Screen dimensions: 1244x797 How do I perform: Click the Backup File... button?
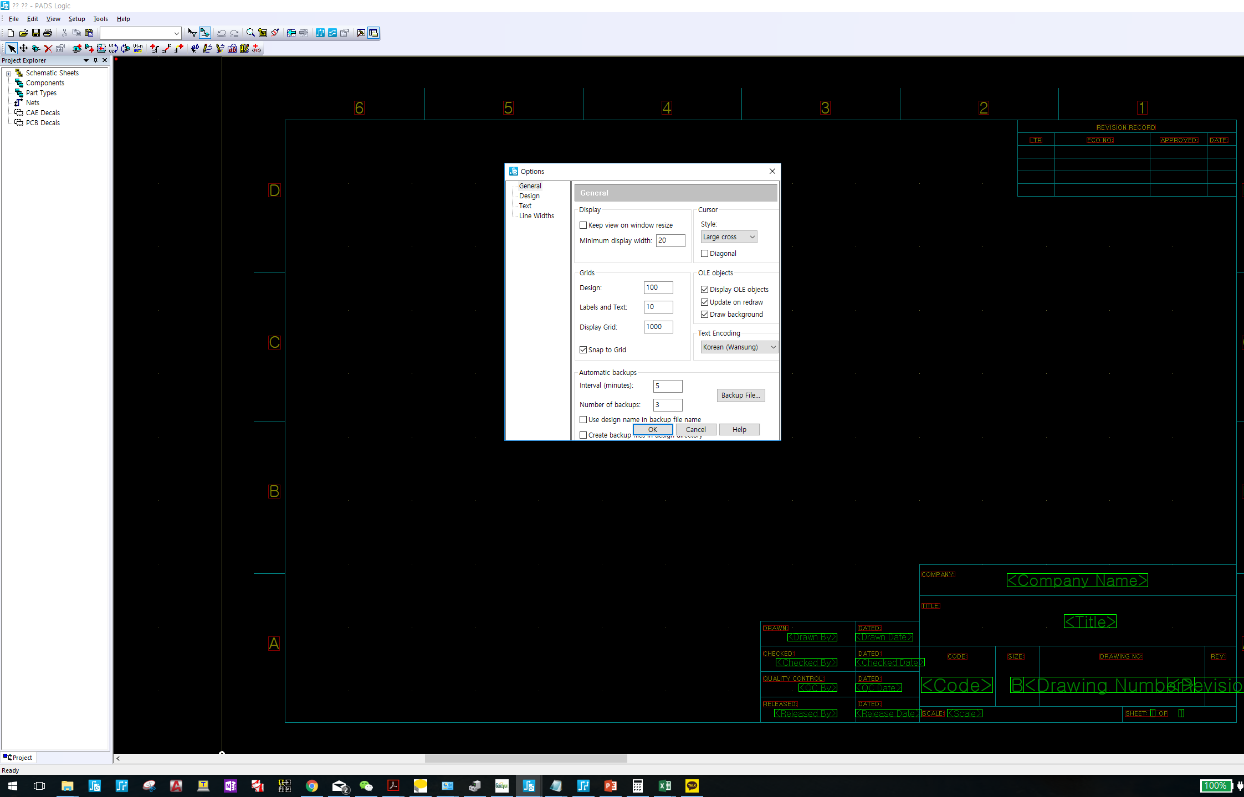pos(740,395)
